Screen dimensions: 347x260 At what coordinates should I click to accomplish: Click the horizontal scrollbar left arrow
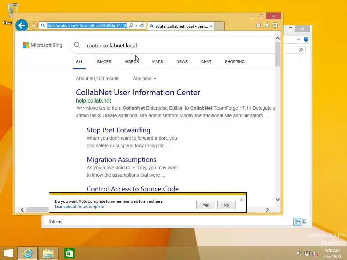[x=22, y=210]
